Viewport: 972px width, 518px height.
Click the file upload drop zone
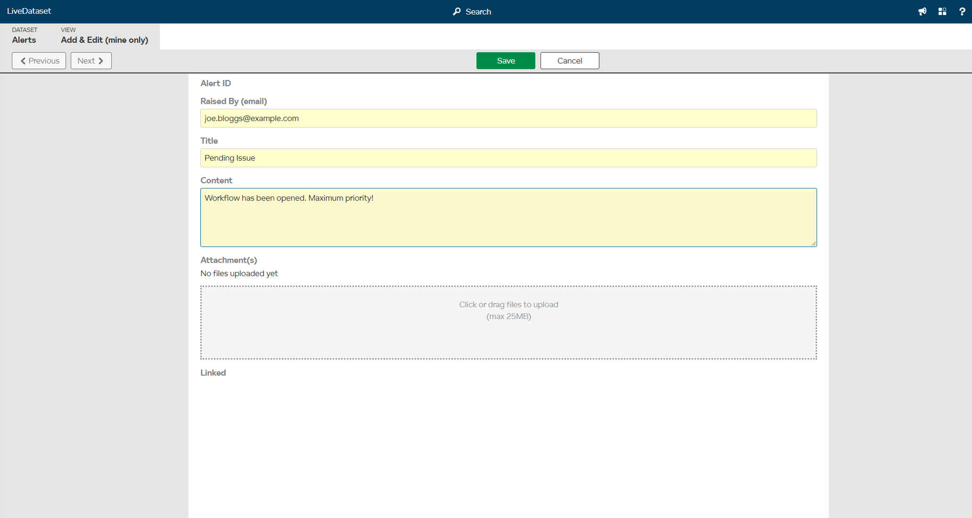point(508,322)
